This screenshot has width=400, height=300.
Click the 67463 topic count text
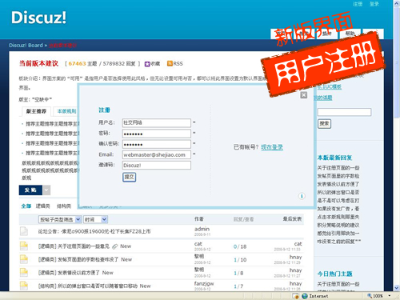(x=77, y=64)
